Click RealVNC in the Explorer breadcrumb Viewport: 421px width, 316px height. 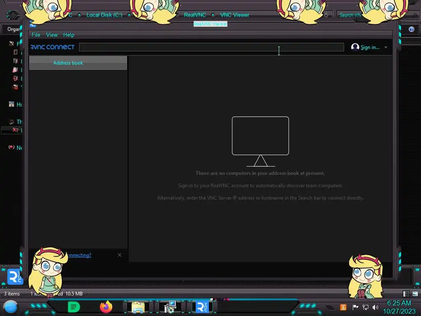[195, 15]
